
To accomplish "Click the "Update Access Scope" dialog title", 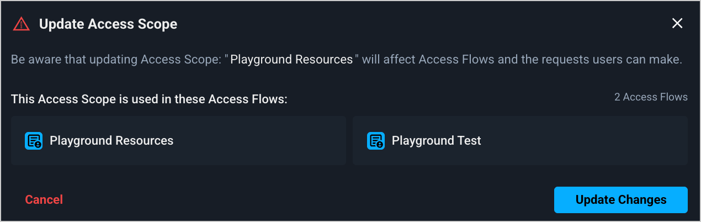I will point(108,24).
